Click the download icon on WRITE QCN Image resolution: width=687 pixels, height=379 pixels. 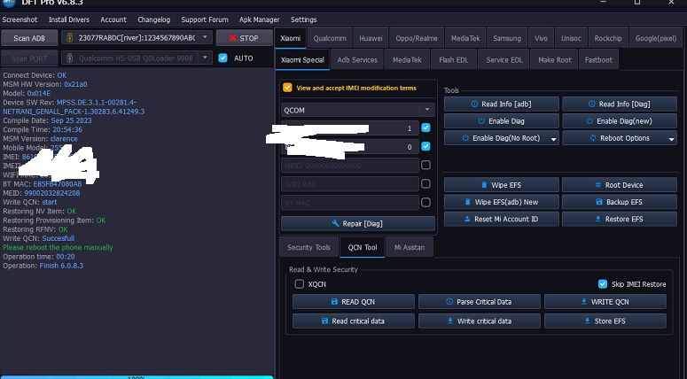[x=583, y=302]
